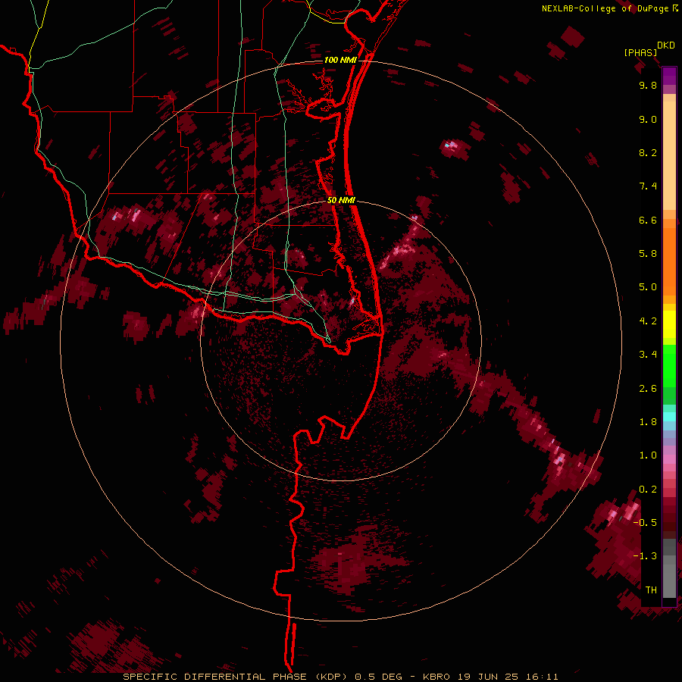Viewport: 682px width, 682px height.
Task: Select the -0.5 scale value
Action: (x=645, y=522)
